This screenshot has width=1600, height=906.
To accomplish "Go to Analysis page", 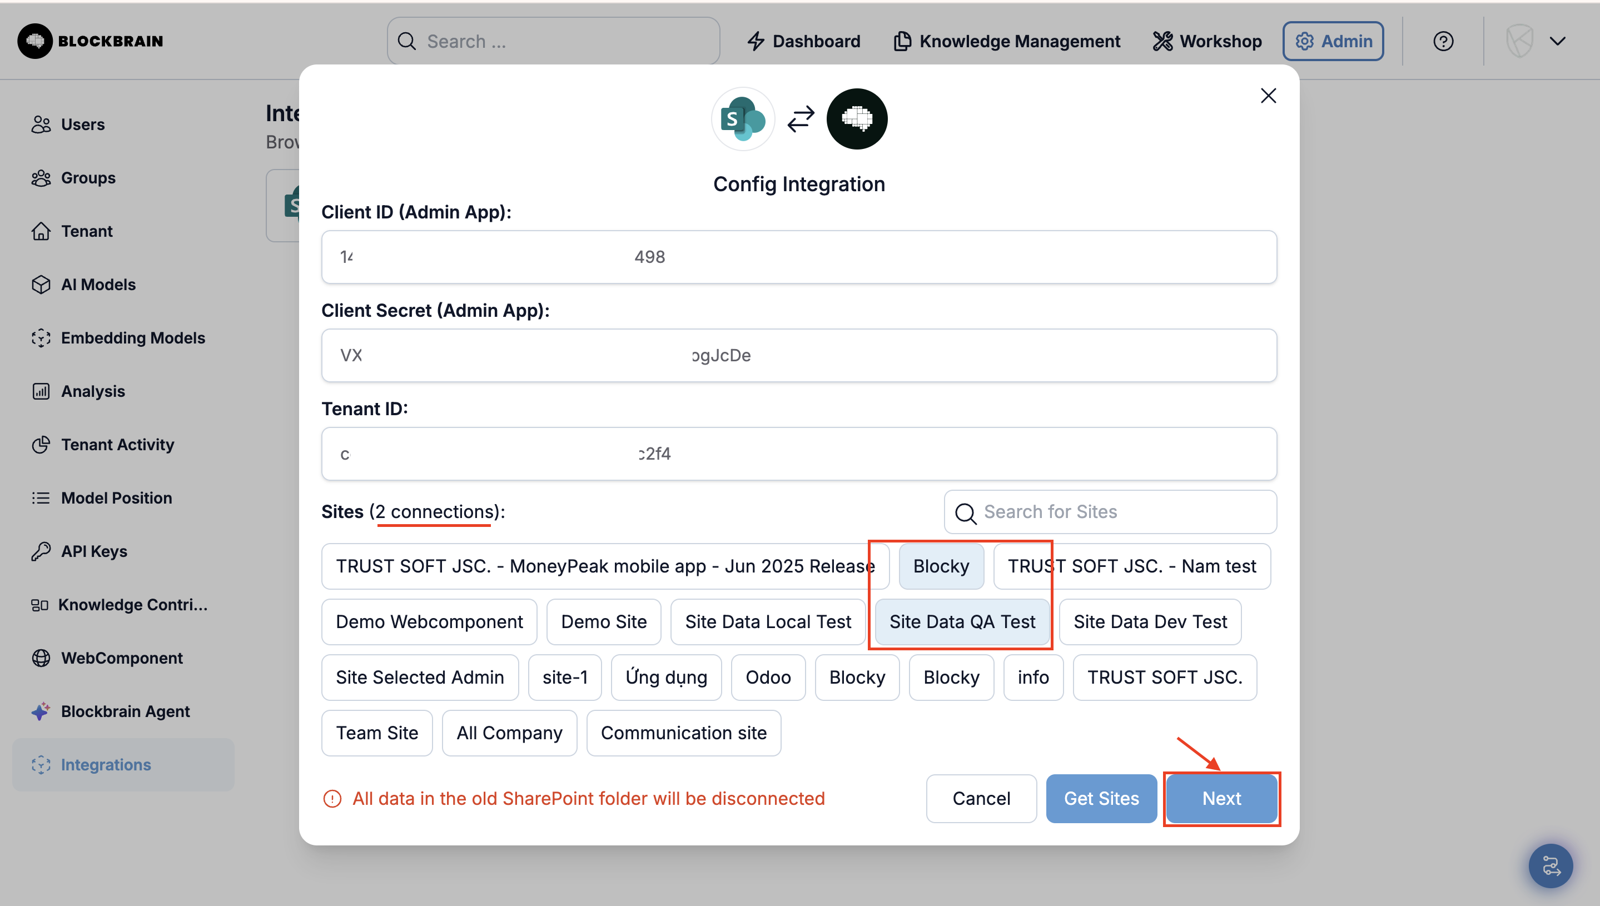I will [123, 391].
